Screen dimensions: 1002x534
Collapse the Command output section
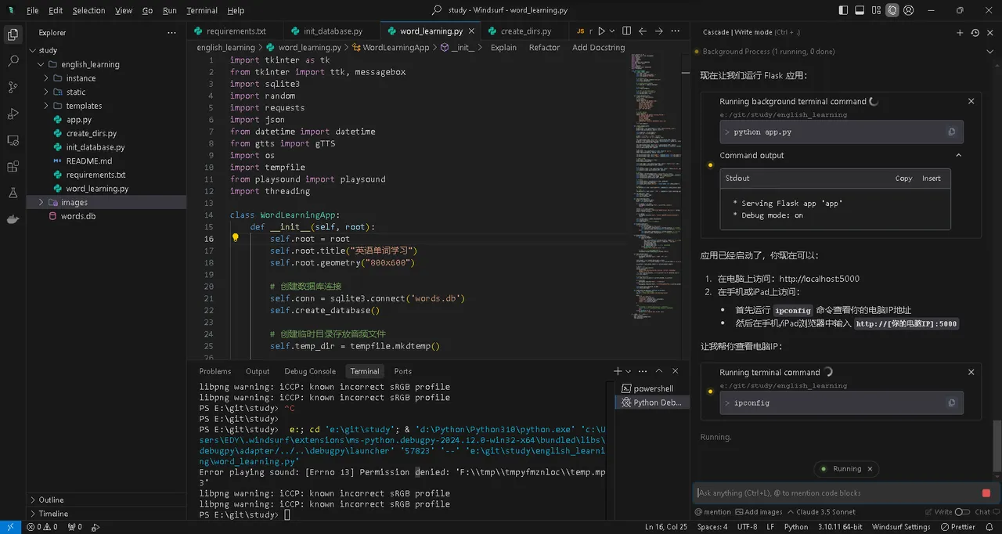click(x=958, y=155)
